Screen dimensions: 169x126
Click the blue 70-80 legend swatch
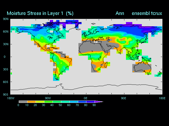coord(82,102)
